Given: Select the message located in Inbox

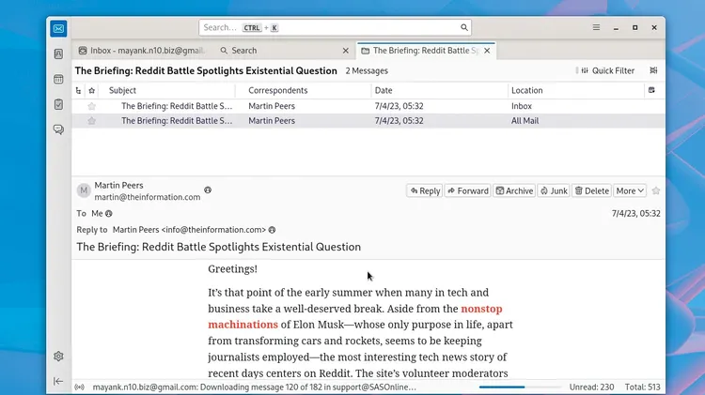Looking at the screenshot, I should pyautogui.click(x=368, y=106).
